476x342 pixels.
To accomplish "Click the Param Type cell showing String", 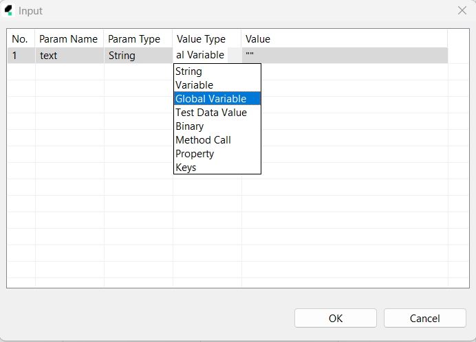I will [x=138, y=56].
